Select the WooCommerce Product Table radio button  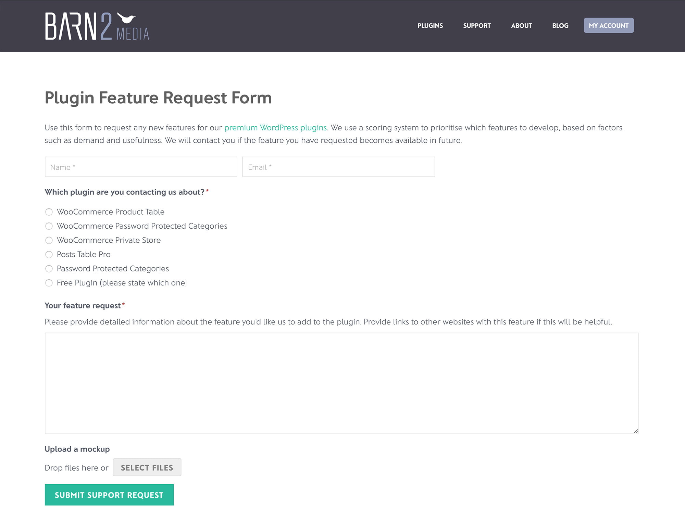click(x=49, y=212)
